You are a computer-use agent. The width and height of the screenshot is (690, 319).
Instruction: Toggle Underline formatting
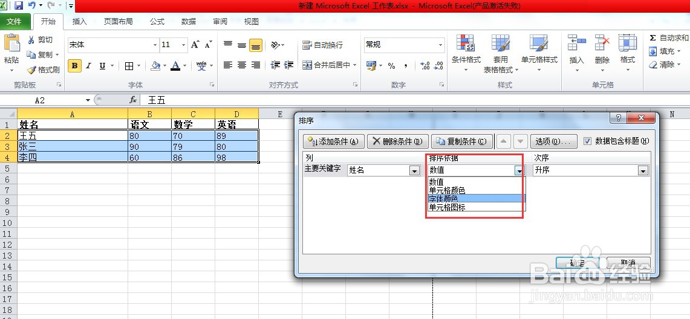pos(102,66)
